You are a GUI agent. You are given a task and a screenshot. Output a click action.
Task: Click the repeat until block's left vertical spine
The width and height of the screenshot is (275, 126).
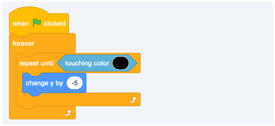pyautogui.click(x=19, y=85)
